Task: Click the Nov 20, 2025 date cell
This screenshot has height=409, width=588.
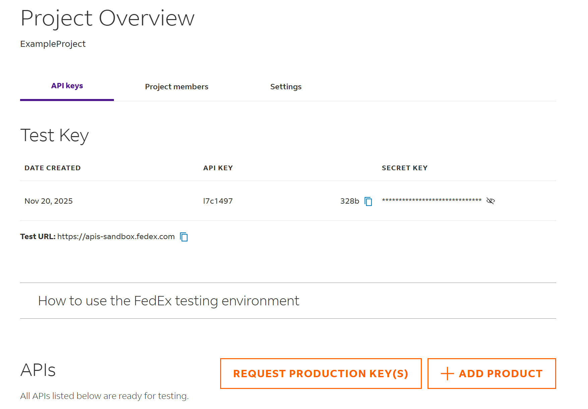Action: tap(49, 201)
